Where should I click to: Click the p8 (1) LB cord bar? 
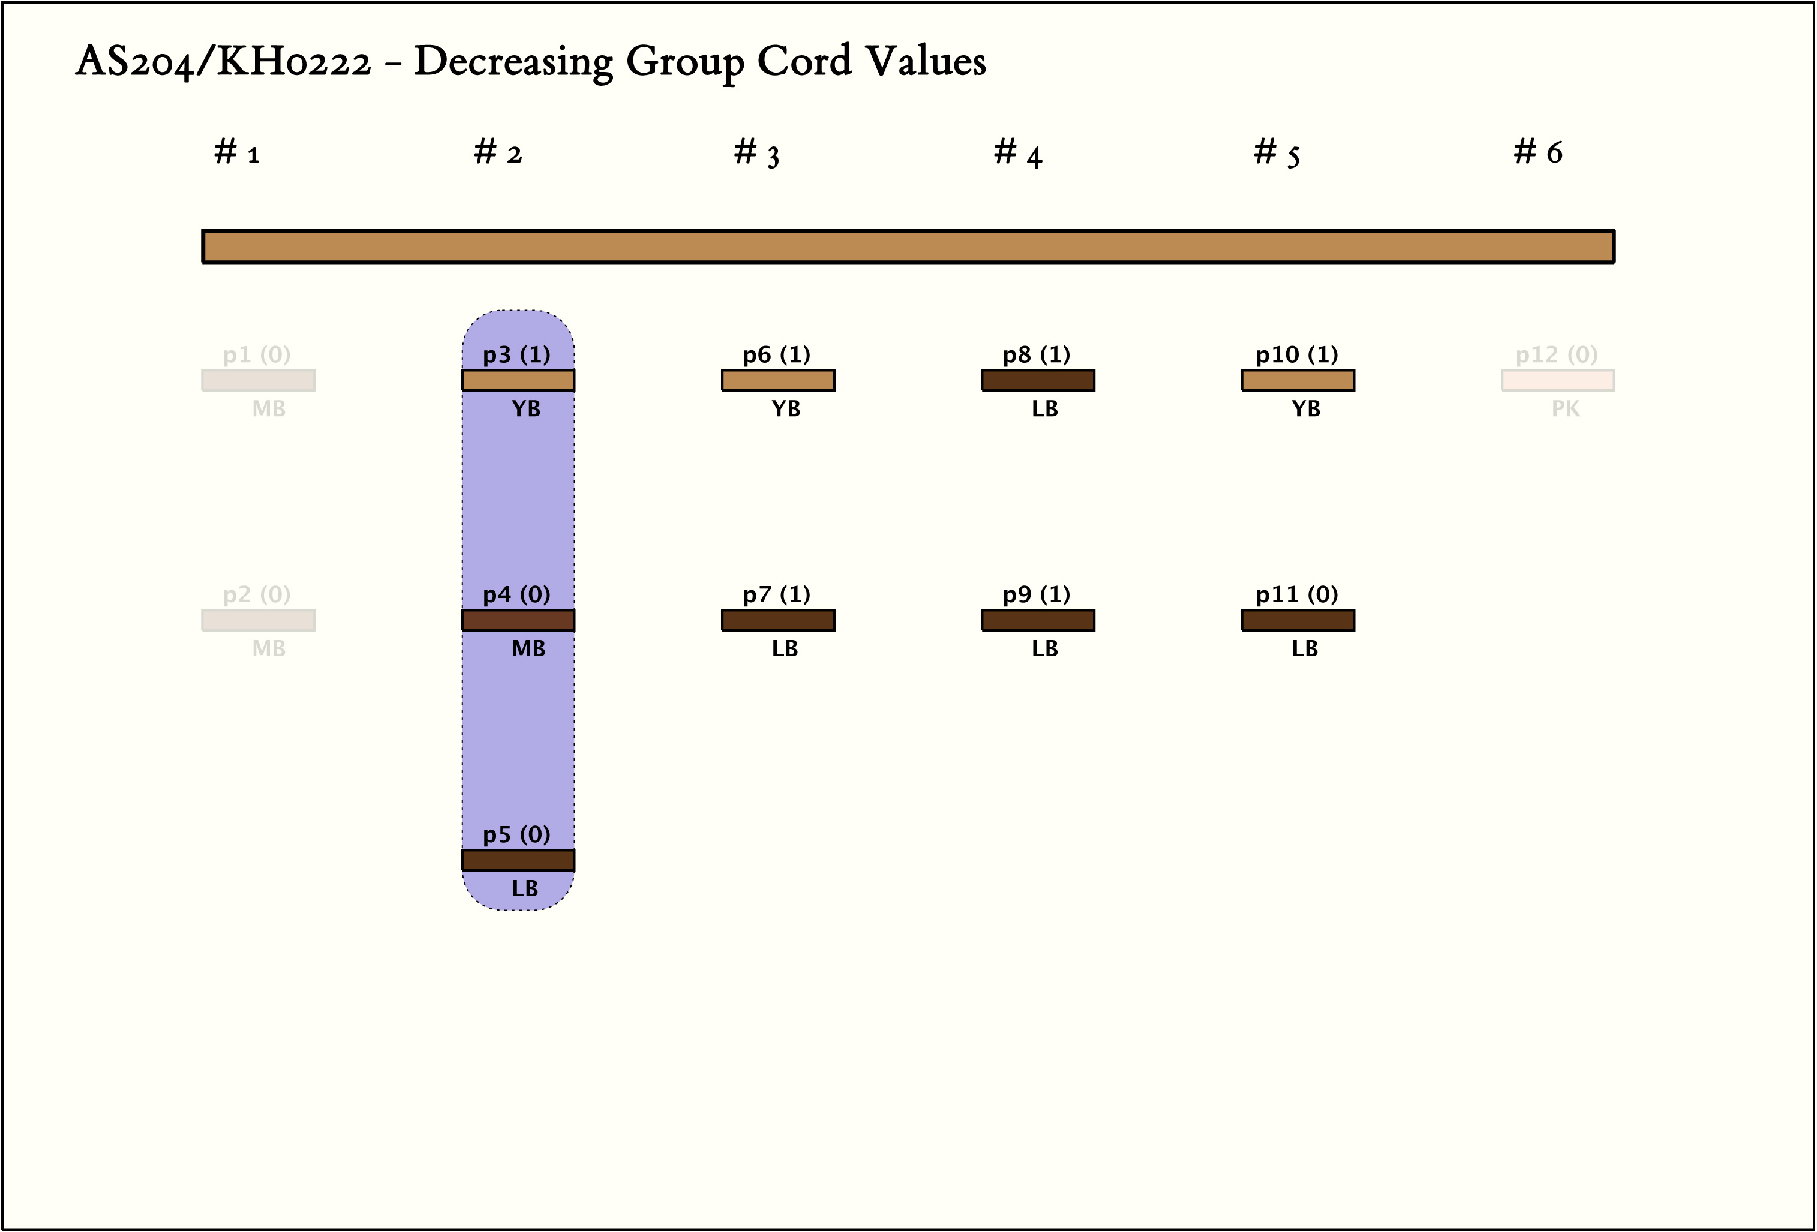(x=1038, y=381)
